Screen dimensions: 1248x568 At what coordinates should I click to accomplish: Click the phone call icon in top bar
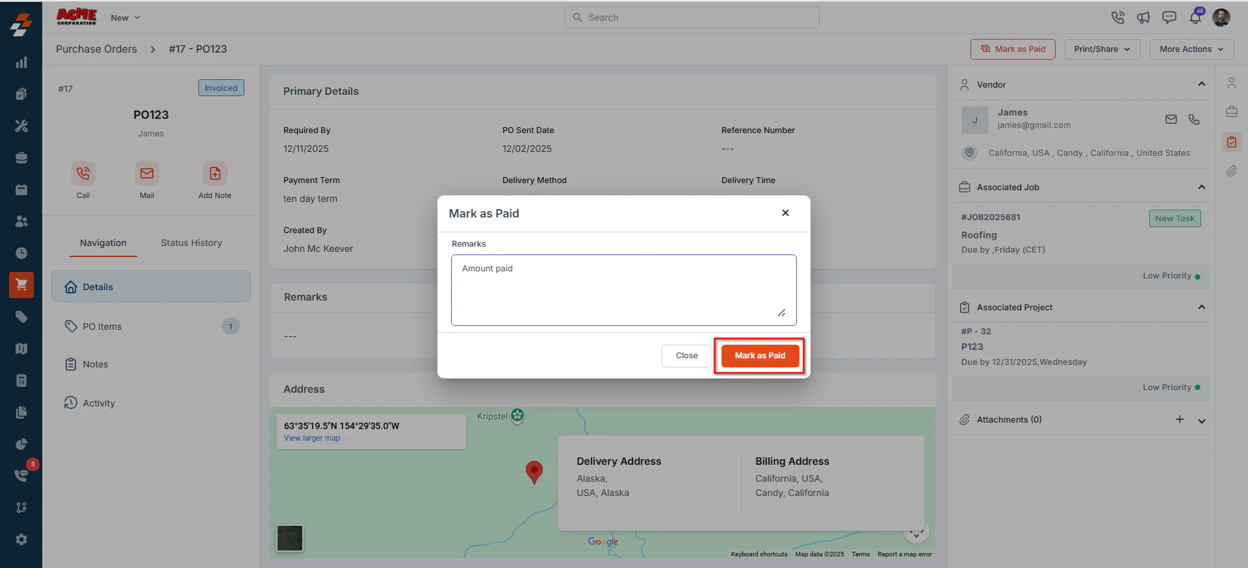[x=1117, y=18]
